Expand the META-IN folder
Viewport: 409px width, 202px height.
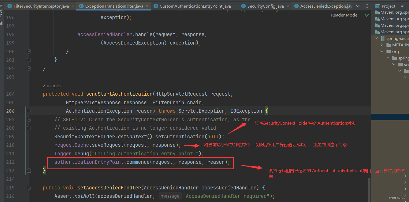pyautogui.click(x=382, y=45)
